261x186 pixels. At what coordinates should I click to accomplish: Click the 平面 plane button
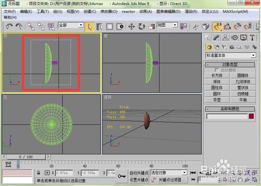tap(243, 100)
